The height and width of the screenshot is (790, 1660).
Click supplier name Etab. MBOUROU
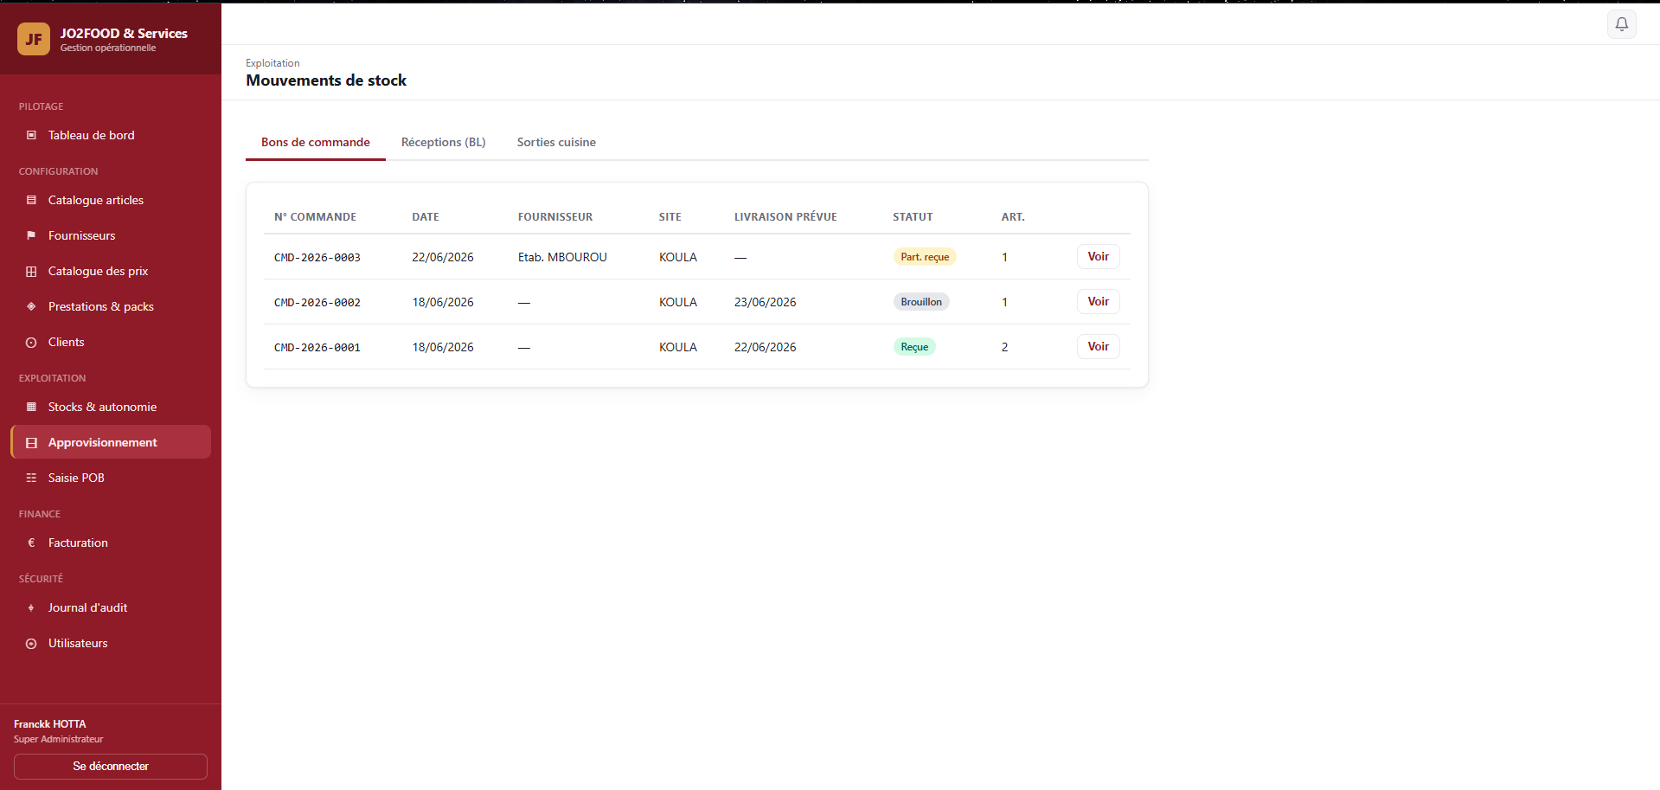[x=562, y=257]
